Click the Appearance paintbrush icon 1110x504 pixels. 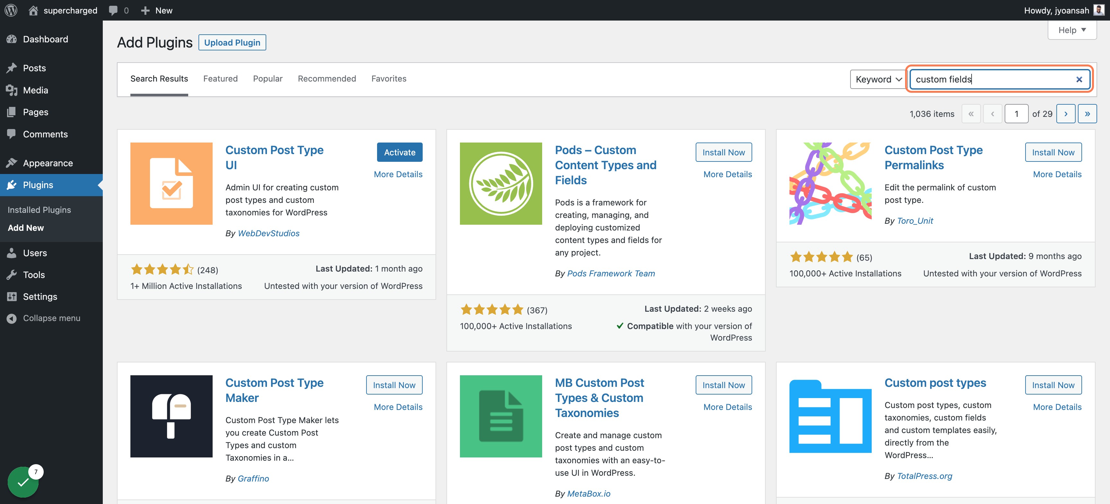(12, 163)
